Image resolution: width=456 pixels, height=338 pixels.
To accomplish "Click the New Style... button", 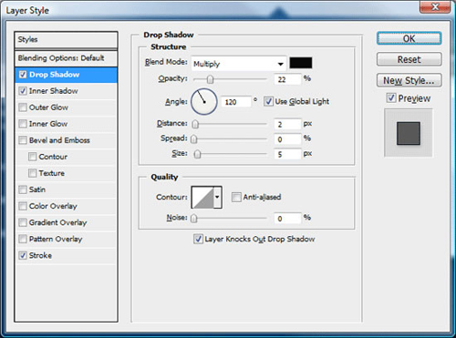I will click(409, 80).
